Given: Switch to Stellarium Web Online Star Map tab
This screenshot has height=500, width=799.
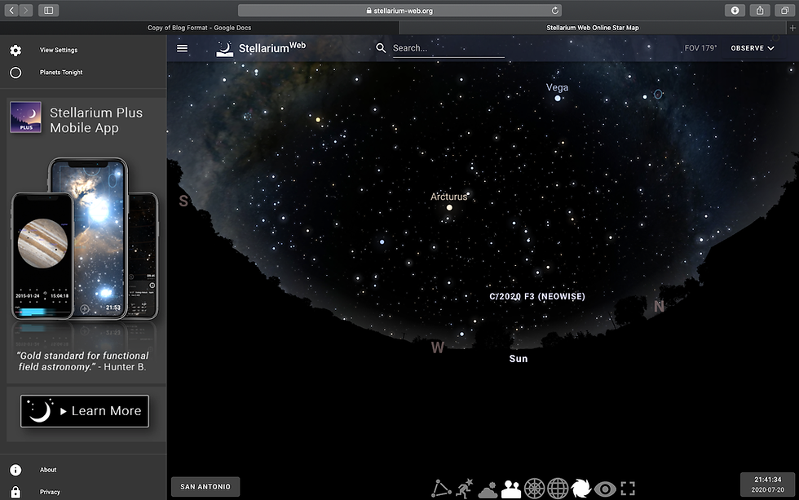Looking at the screenshot, I should click(593, 28).
